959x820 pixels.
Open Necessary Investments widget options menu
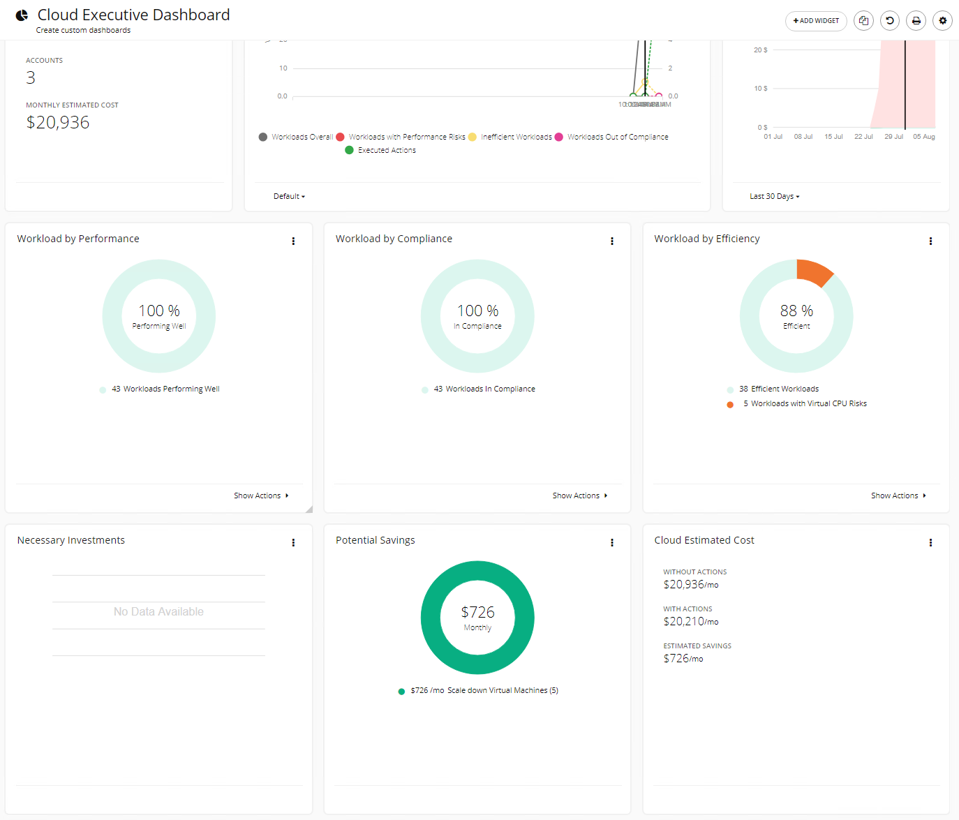click(293, 542)
